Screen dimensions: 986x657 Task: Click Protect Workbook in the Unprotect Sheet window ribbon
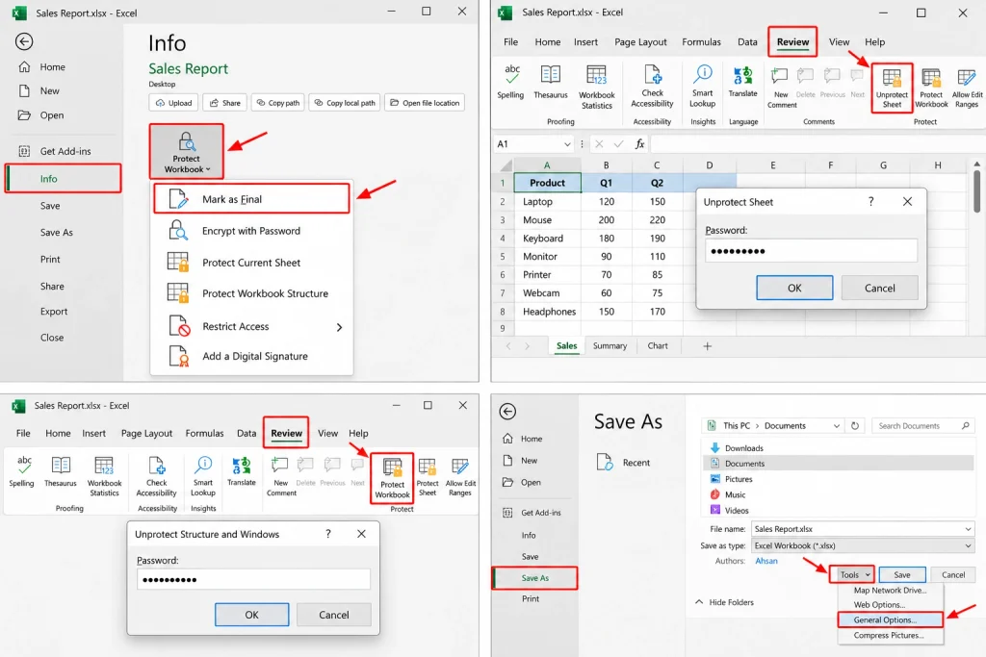click(x=931, y=88)
